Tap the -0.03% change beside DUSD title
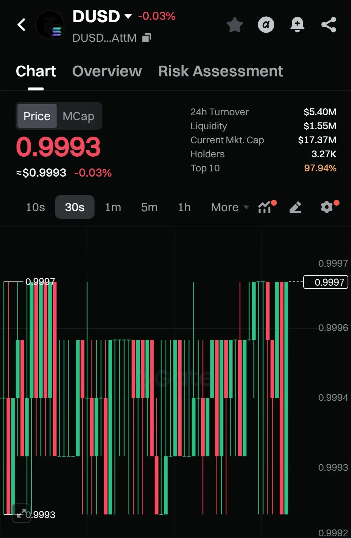 pos(157,16)
